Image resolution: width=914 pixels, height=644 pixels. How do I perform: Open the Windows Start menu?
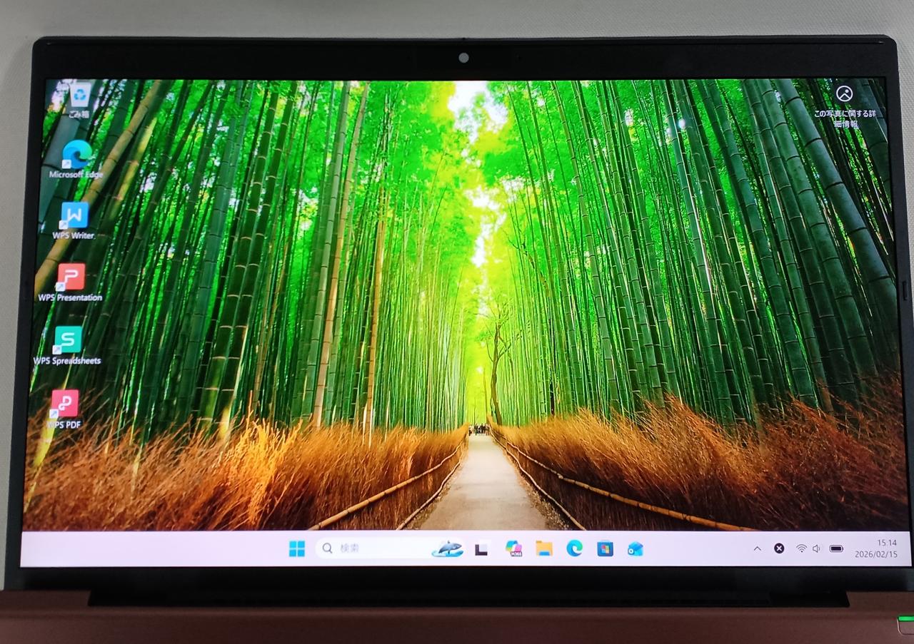[297, 548]
